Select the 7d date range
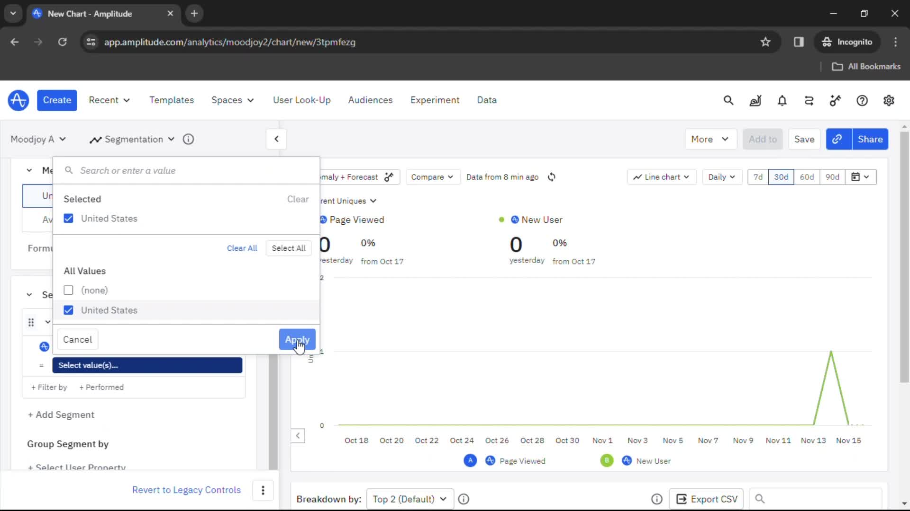Screen dimensions: 910x511 click(x=758, y=177)
